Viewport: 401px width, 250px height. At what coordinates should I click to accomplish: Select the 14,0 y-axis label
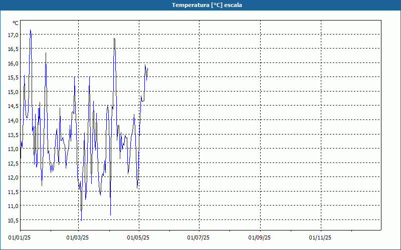click(13, 120)
